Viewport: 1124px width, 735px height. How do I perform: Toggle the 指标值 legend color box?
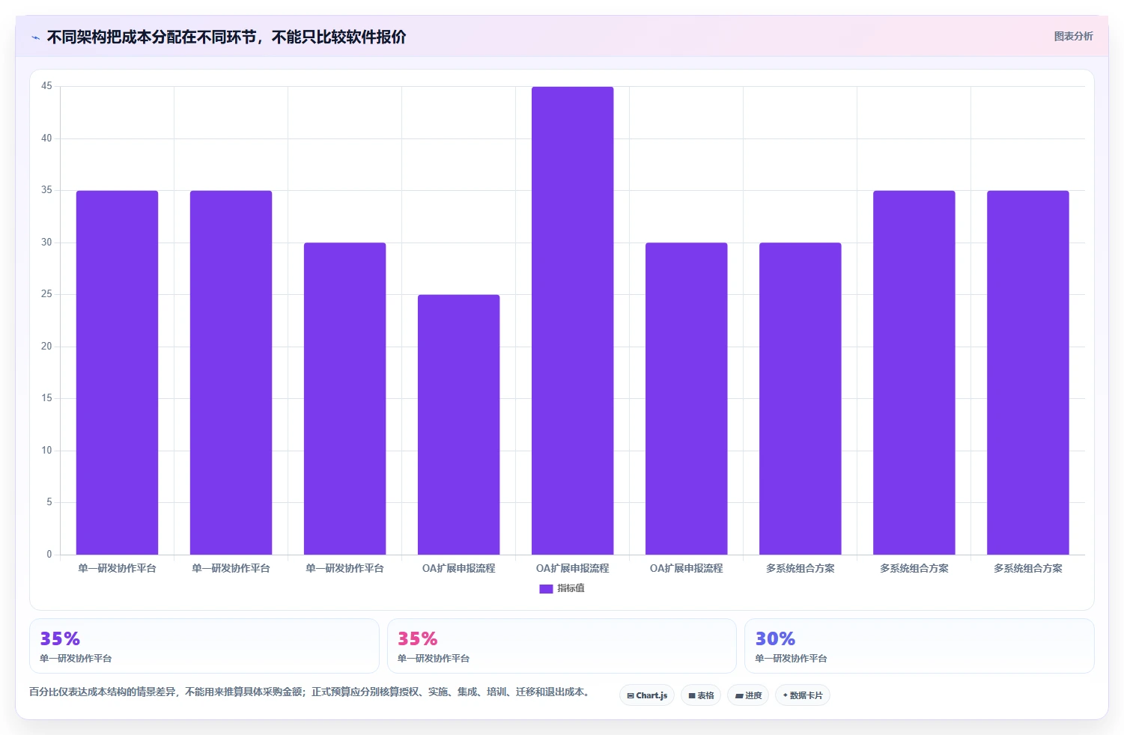546,589
